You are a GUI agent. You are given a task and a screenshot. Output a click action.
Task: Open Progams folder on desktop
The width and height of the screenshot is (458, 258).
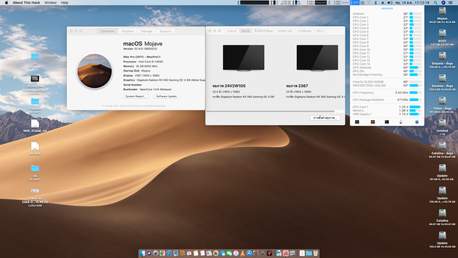click(35, 101)
